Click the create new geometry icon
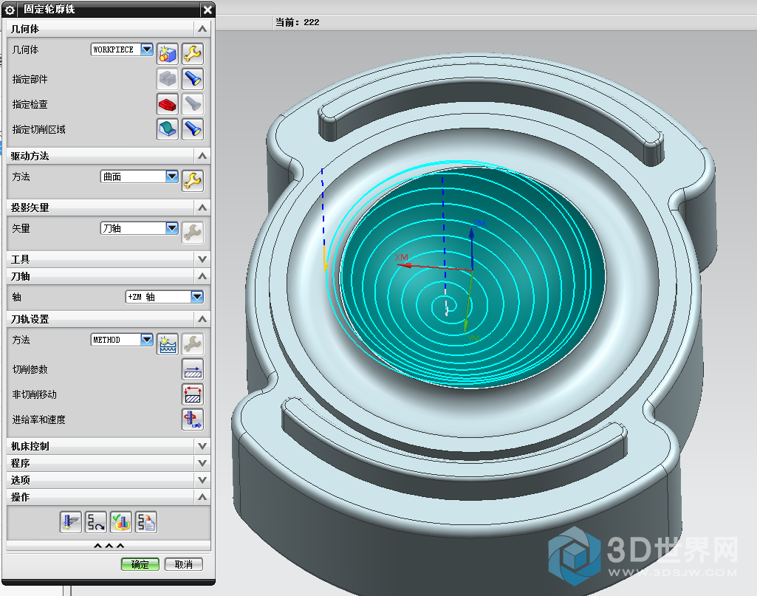Image resolution: width=757 pixels, height=596 pixels. (168, 53)
